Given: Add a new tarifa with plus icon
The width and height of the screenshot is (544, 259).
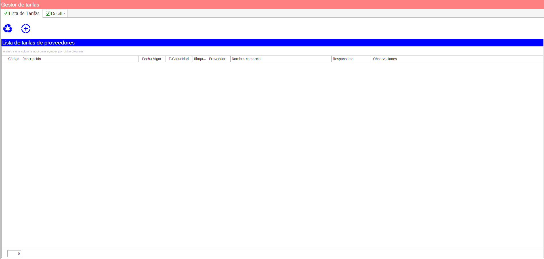Looking at the screenshot, I should pos(26,29).
